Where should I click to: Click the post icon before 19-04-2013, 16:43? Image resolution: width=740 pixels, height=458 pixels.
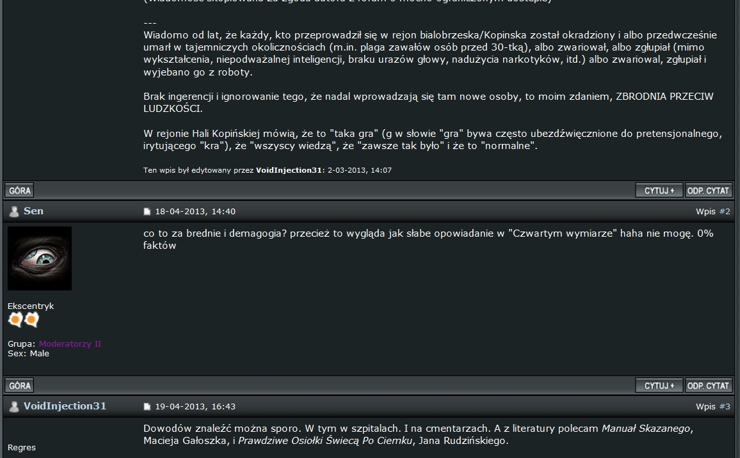pos(147,407)
